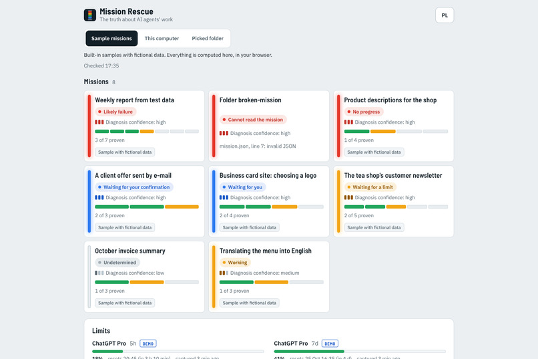Viewport: 538px width, 359px height.
Task: Click the confidence bars icon on Weekly report card
Action: point(99,122)
